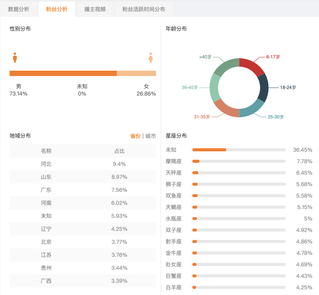Image resolution: width=319 pixels, height=295 pixels.
Task: Click the 名称 column header
Action: [46, 151]
